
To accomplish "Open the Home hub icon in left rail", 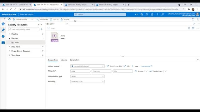I will pos(3,24).
